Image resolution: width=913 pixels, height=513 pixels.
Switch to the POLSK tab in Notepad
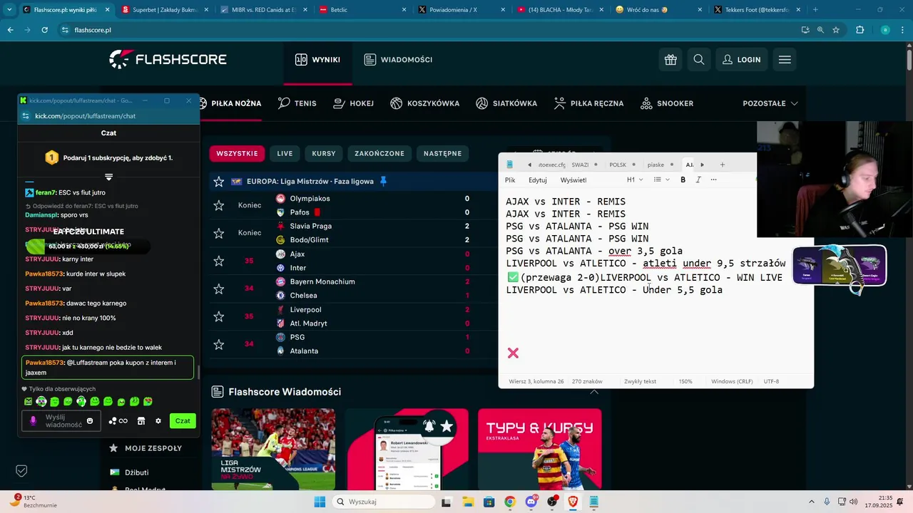point(618,165)
